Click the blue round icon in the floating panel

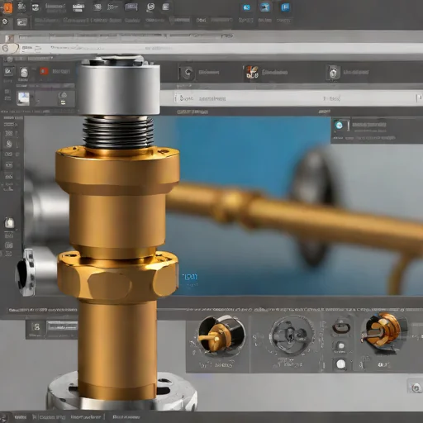point(339,126)
